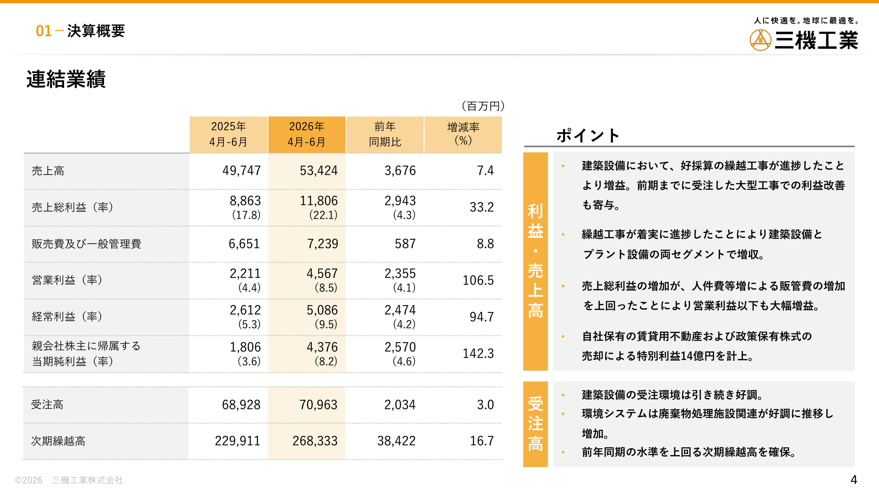
Task: Select the "売上総利益（率）" row label
Action: click(73, 207)
